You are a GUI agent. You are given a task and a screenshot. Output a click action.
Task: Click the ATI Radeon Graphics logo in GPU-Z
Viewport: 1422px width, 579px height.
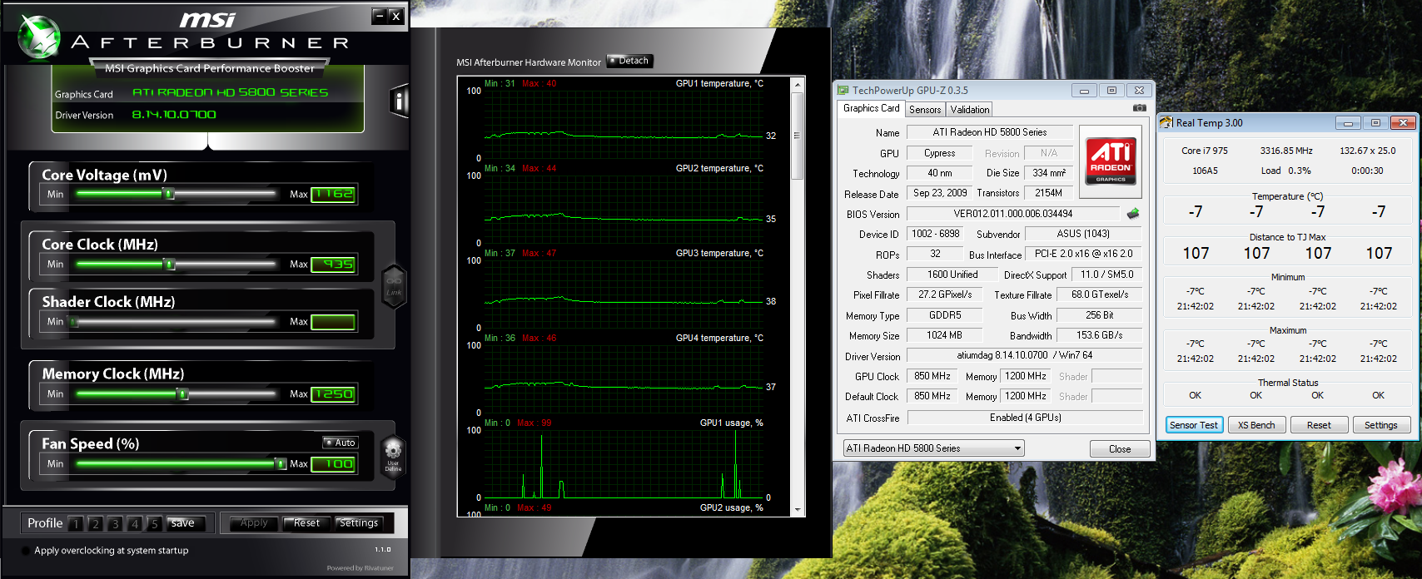(x=1111, y=161)
